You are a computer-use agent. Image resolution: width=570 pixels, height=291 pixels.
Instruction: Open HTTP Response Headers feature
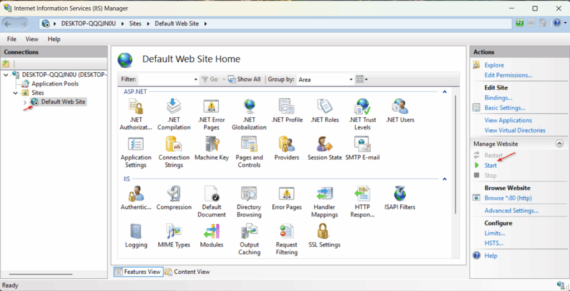(362, 202)
